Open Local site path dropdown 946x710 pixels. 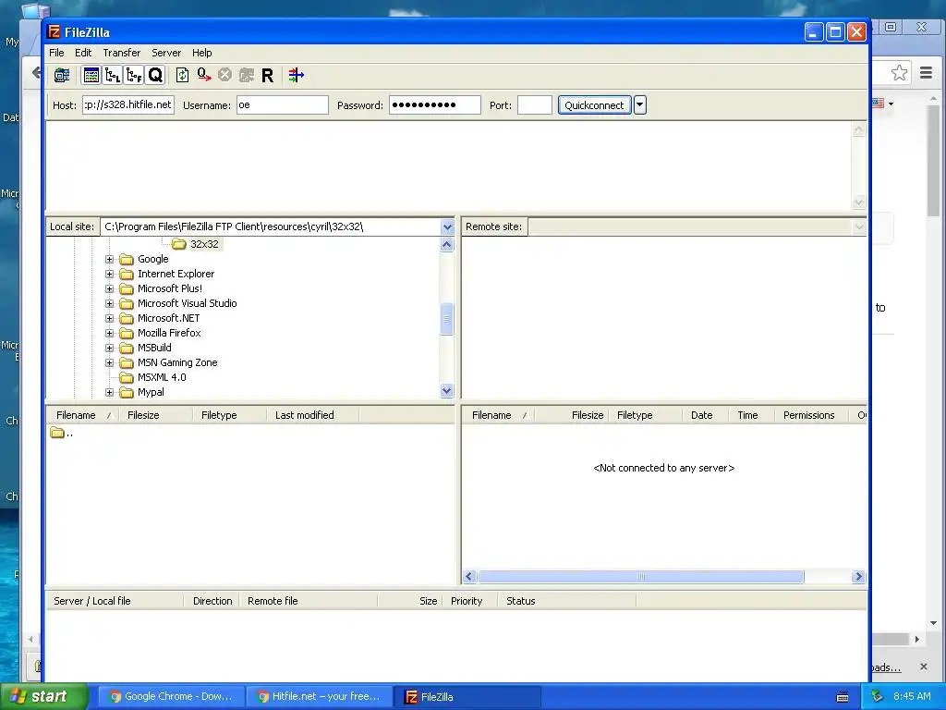click(447, 227)
